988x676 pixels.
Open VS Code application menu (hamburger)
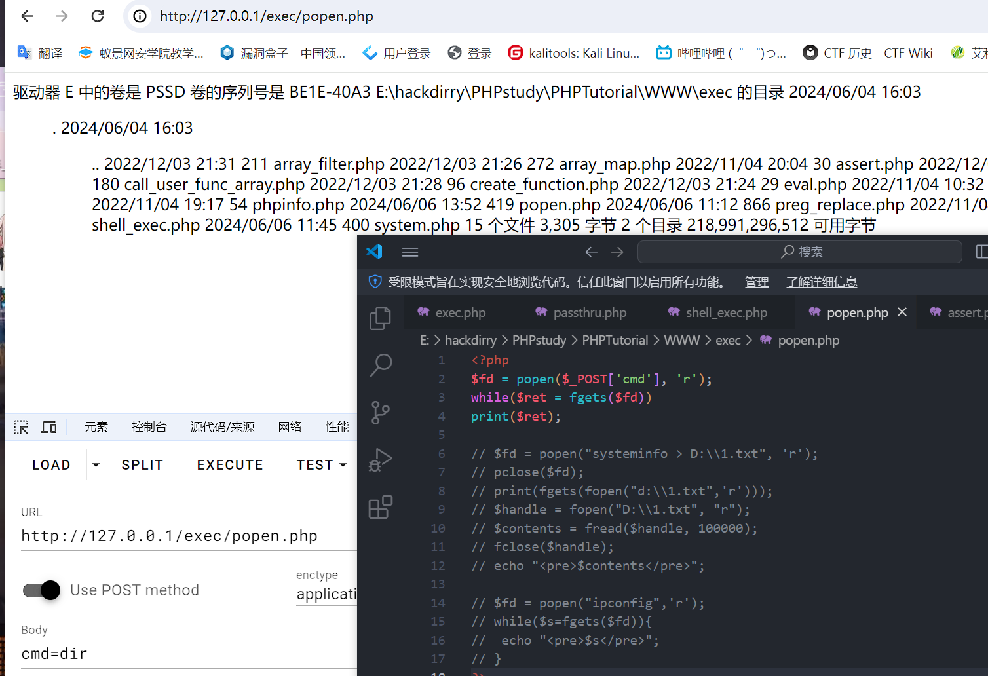(x=410, y=252)
